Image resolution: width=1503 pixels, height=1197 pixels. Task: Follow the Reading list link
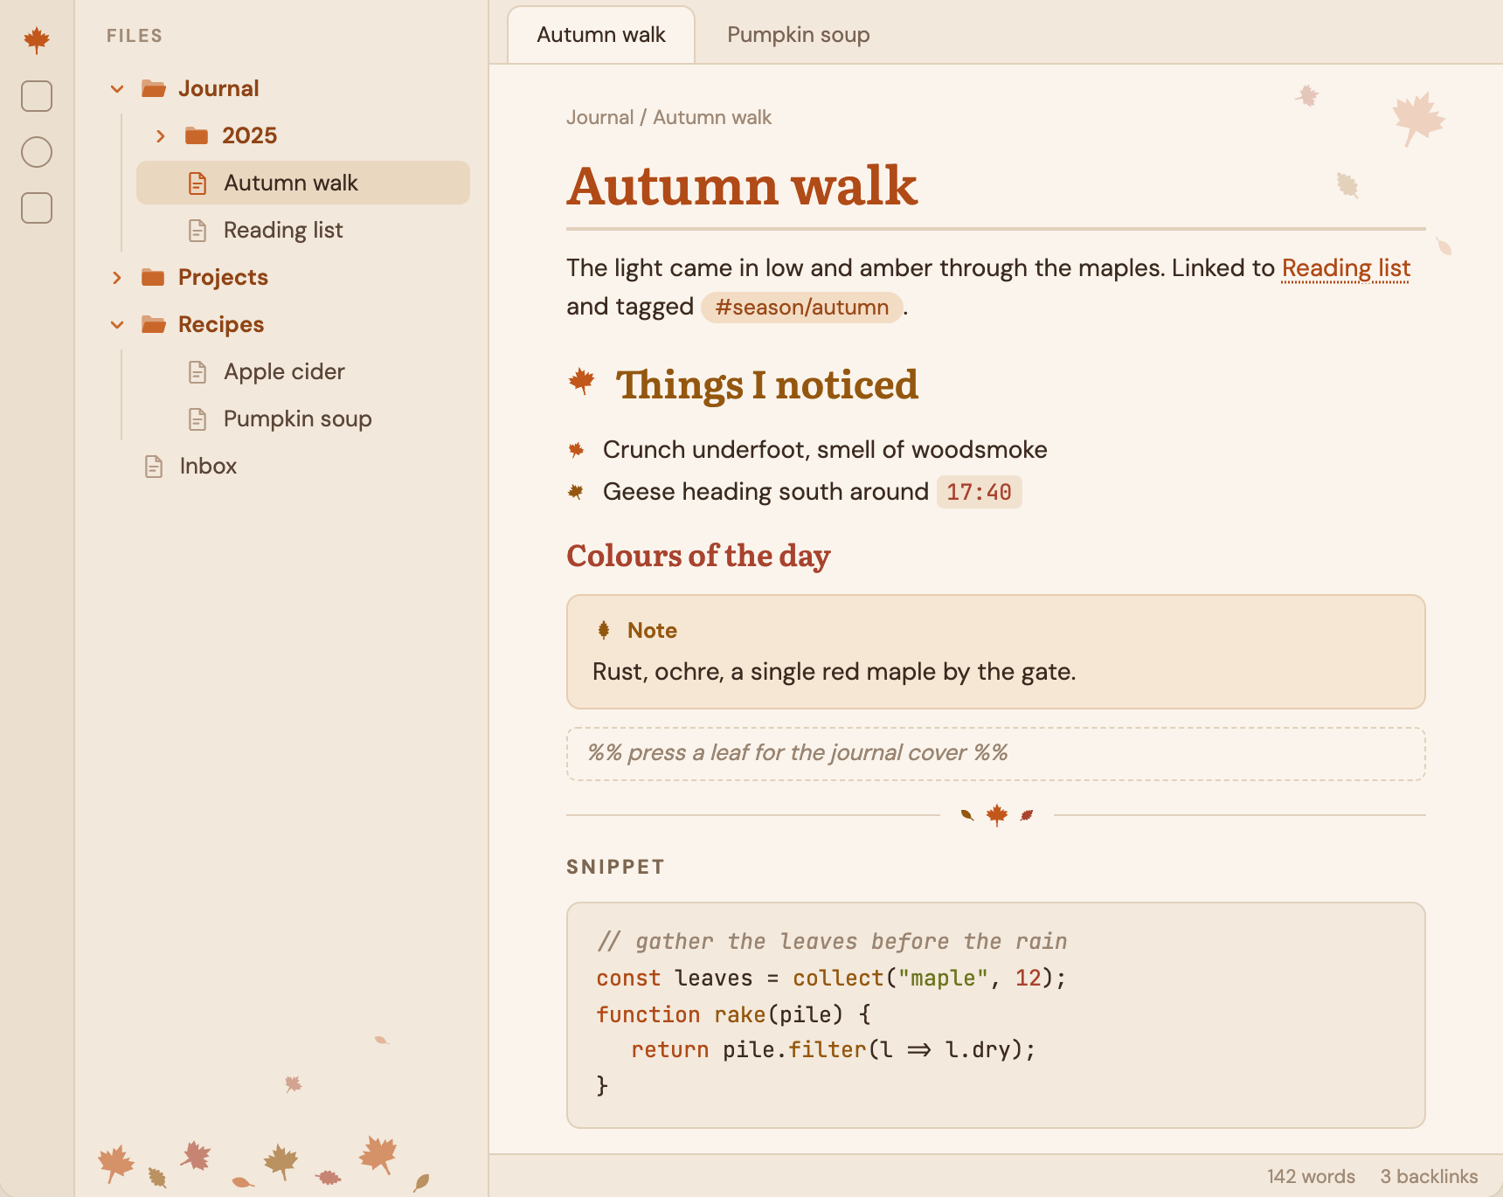[x=1346, y=268]
